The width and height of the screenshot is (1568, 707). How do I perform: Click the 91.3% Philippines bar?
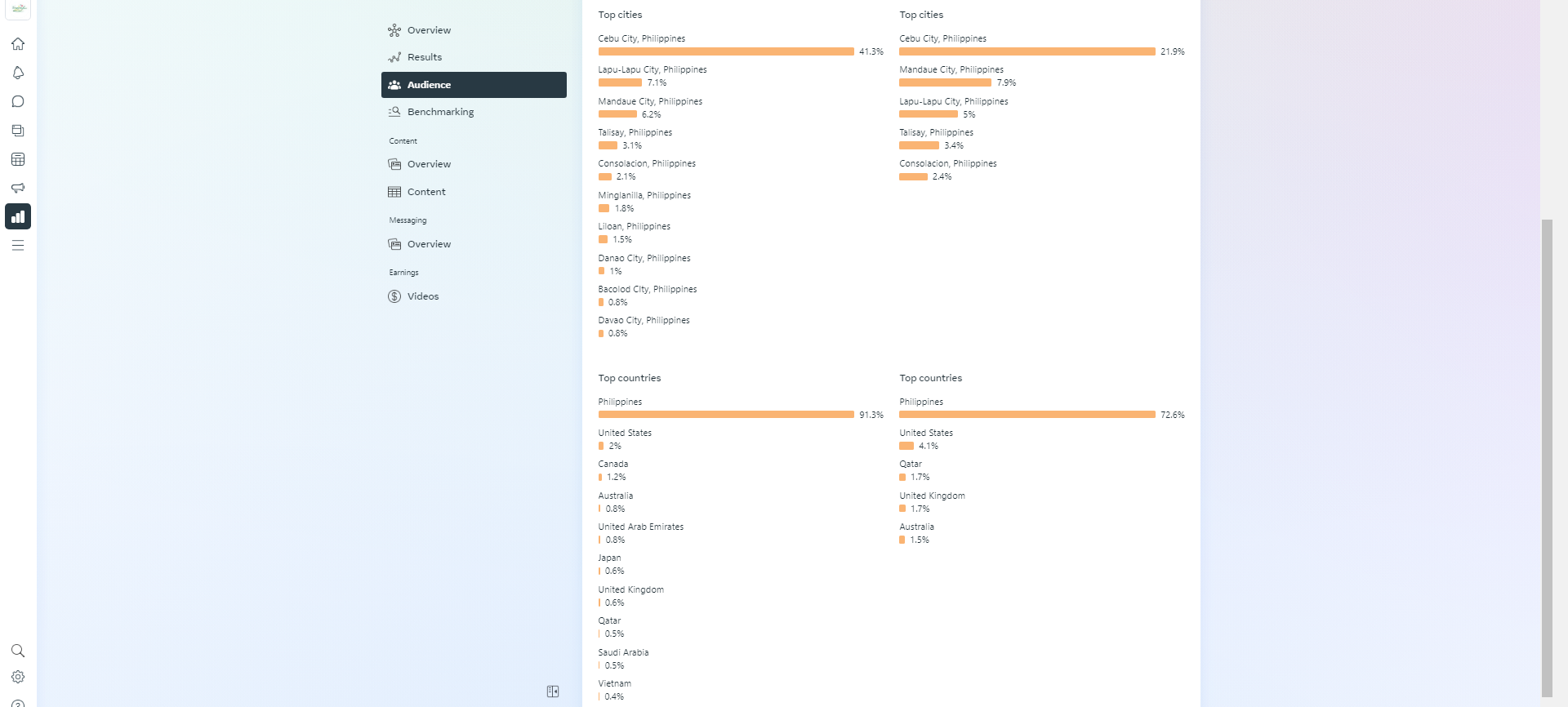click(726, 415)
